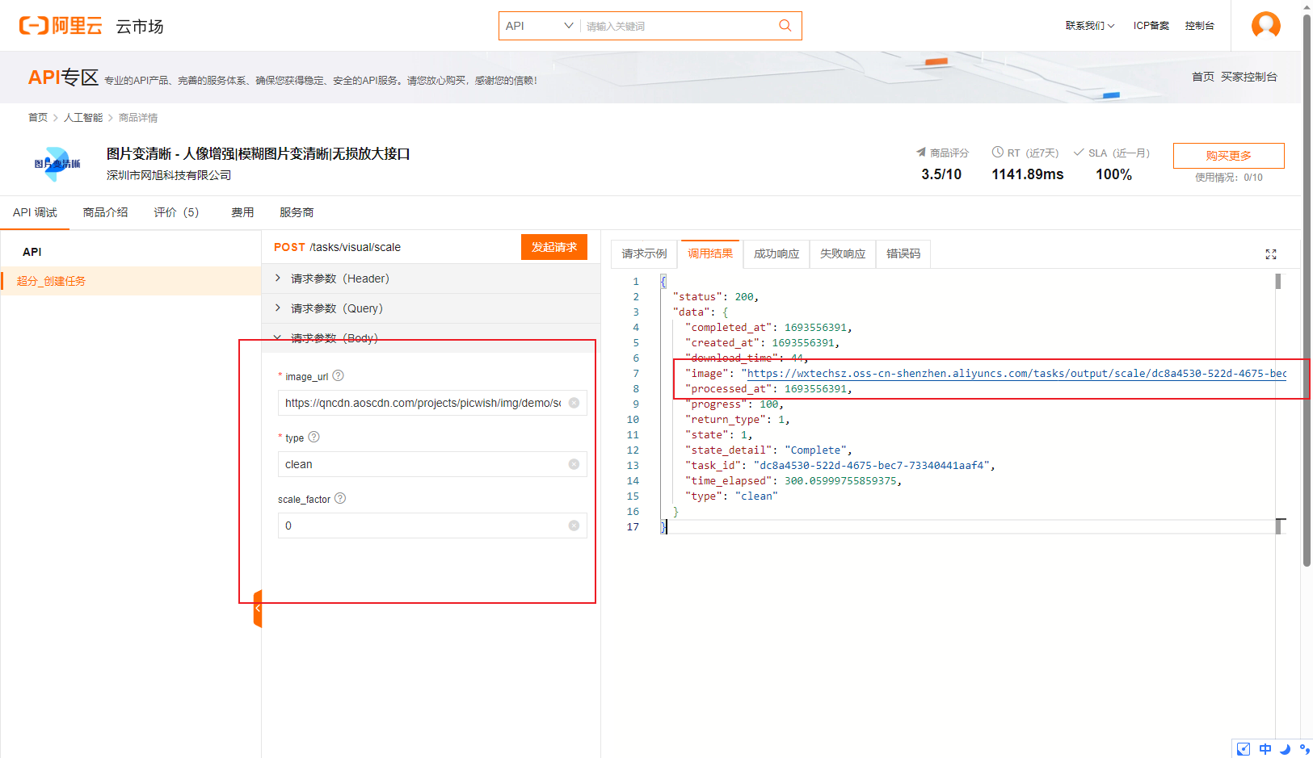The height and width of the screenshot is (758, 1313).
Task: Switch to the API 调试 tab
Action: [x=35, y=212]
